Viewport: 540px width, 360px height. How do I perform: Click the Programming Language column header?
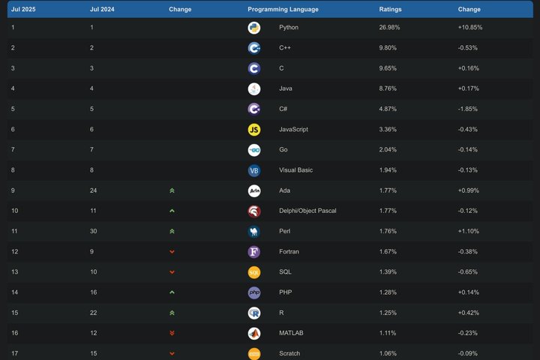point(283,9)
